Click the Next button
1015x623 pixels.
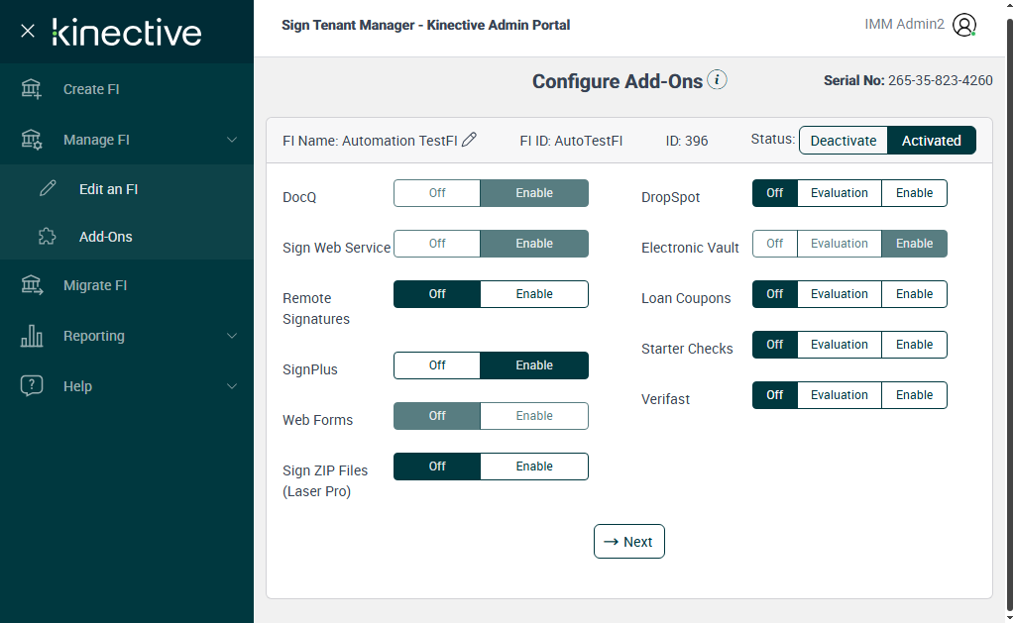tap(628, 542)
